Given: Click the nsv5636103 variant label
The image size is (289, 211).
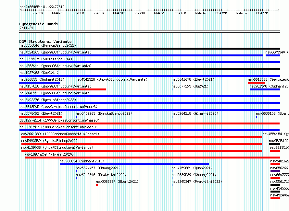Looking at the screenshot, I should tap(272, 113).
